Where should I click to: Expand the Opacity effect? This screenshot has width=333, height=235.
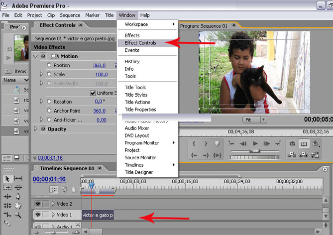coord(35,129)
